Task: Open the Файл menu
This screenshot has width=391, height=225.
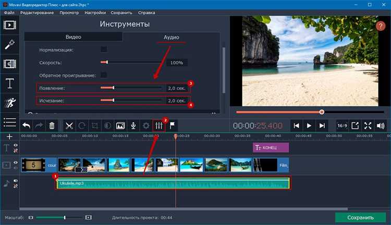Action: pyautogui.click(x=9, y=12)
